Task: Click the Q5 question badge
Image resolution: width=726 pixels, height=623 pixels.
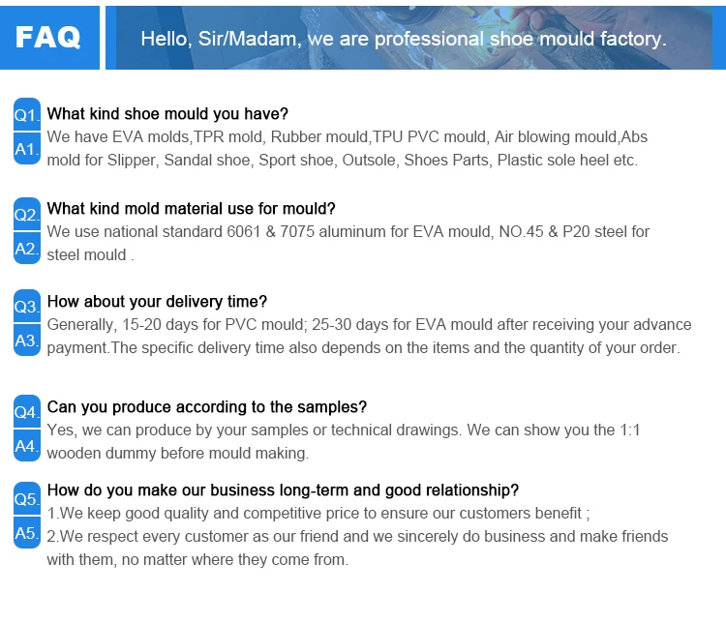Action: pyautogui.click(x=27, y=498)
